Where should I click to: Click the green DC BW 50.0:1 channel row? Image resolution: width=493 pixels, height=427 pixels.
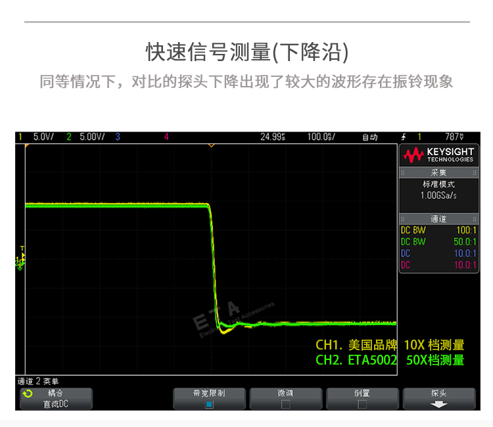tap(438, 242)
